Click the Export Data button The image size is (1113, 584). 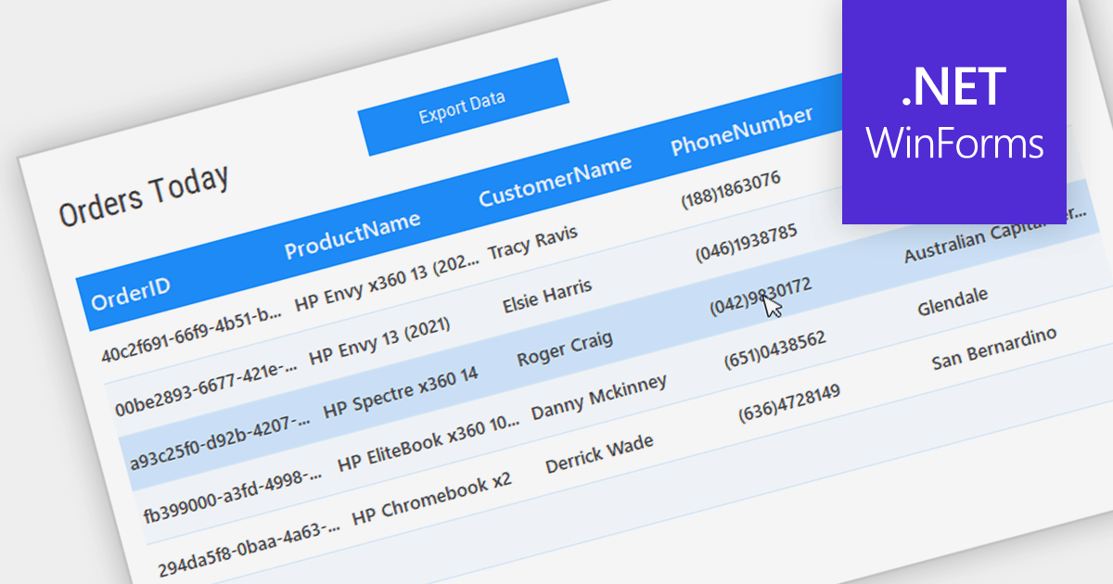(x=463, y=108)
